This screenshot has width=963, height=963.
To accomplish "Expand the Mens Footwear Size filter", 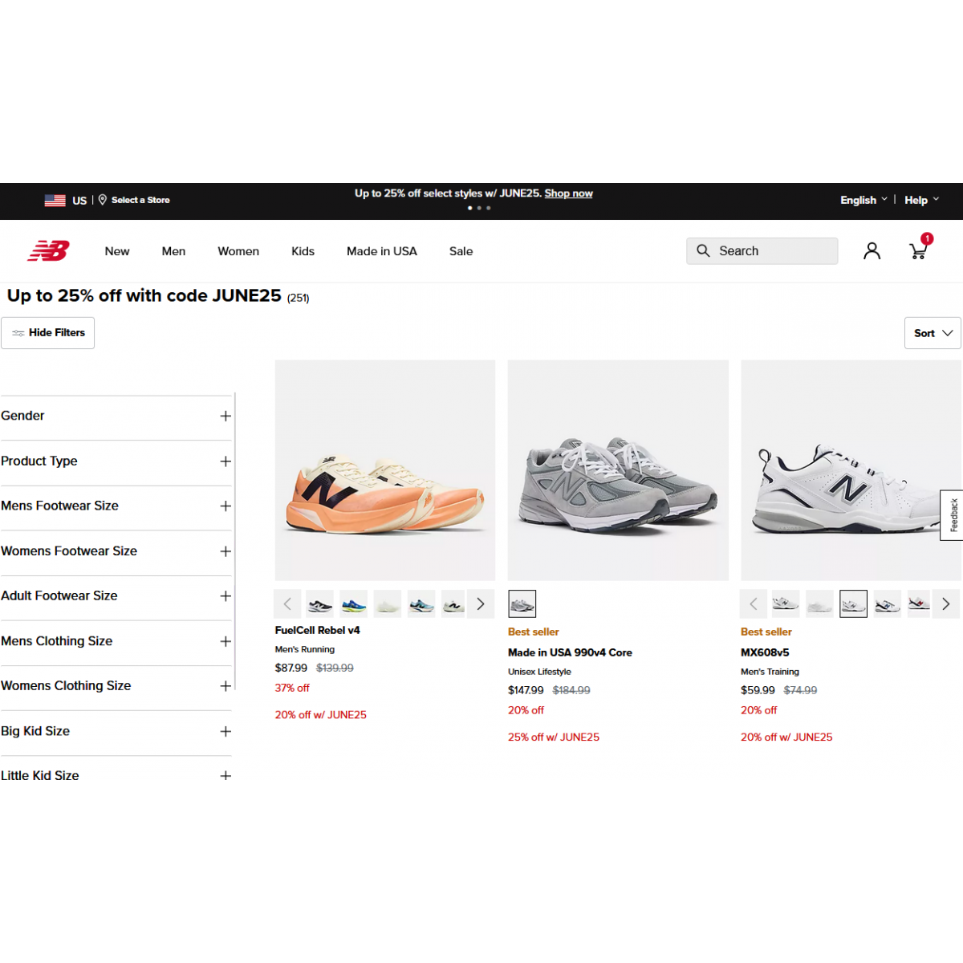I will pyautogui.click(x=116, y=506).
